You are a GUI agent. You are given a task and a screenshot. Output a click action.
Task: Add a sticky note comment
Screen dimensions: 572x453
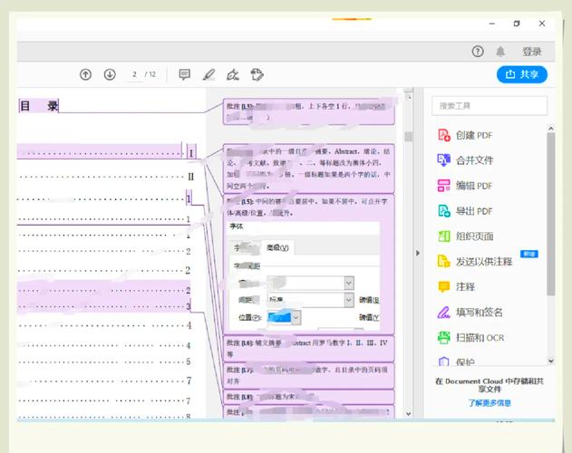pos(185,75)
